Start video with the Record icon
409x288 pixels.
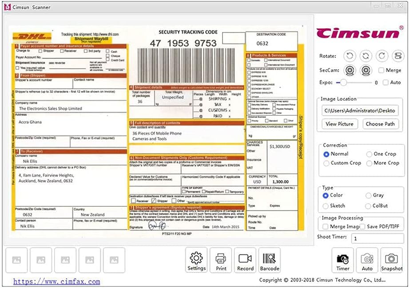[x=245, y=260]
